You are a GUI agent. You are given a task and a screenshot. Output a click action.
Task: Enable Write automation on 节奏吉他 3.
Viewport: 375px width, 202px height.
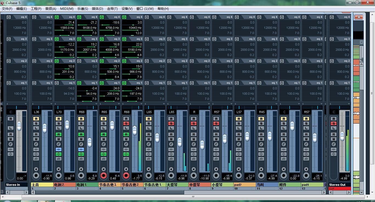[x=103, y=139]
